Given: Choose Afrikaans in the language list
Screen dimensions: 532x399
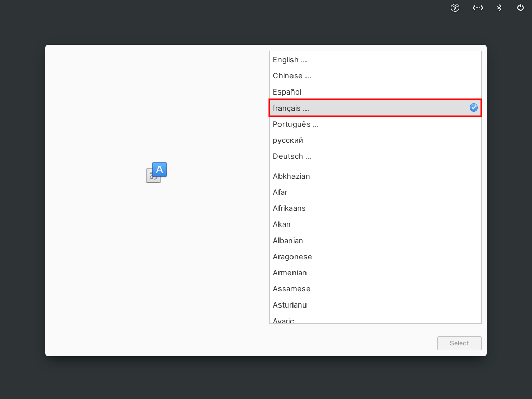Looking at the screenshot, I should [x=375, y=208].
